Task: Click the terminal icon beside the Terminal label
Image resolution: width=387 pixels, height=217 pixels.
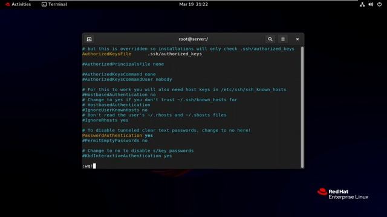Action: [44, 4]
